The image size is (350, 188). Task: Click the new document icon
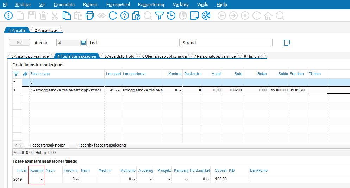pyautogui.click(x=20, y=15)
